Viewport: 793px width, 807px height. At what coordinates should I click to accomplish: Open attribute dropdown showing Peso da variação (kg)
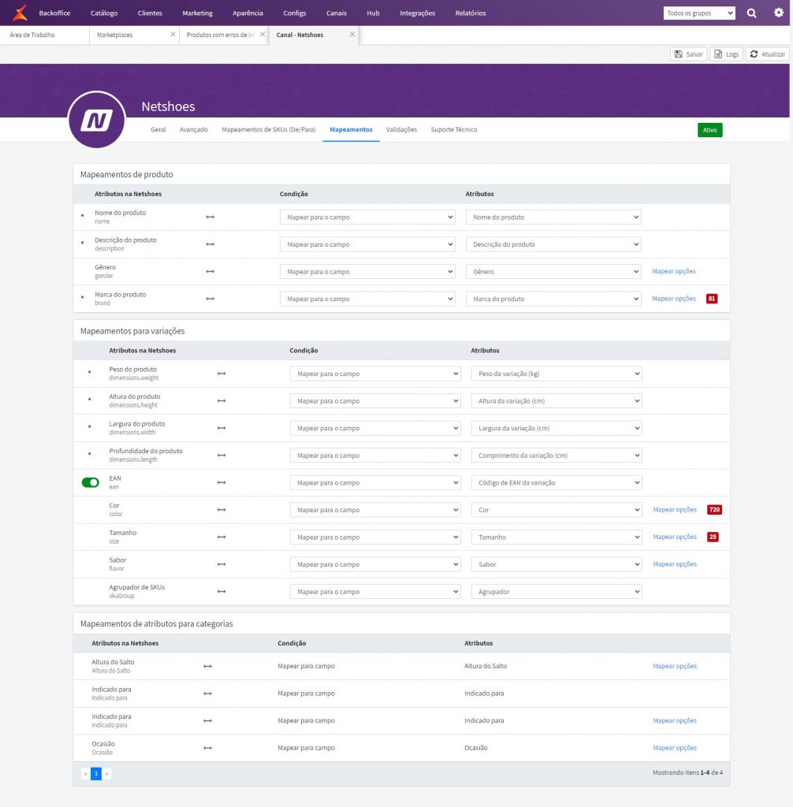tap(557, 374)
